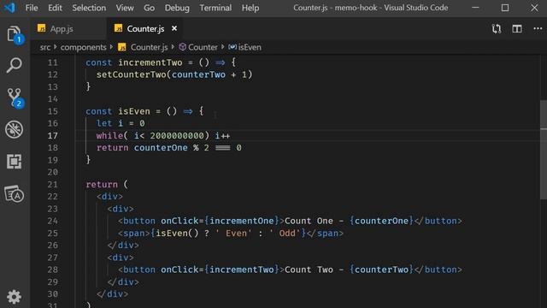The image size is (547, 308).
Task: Open the More Actions ellipsis menu
Action: click(538, 28)
